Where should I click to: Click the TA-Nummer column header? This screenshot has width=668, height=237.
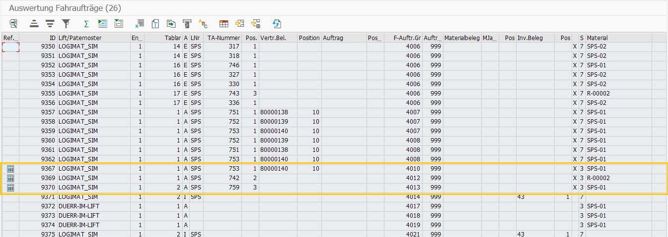(x=223, y=38)
